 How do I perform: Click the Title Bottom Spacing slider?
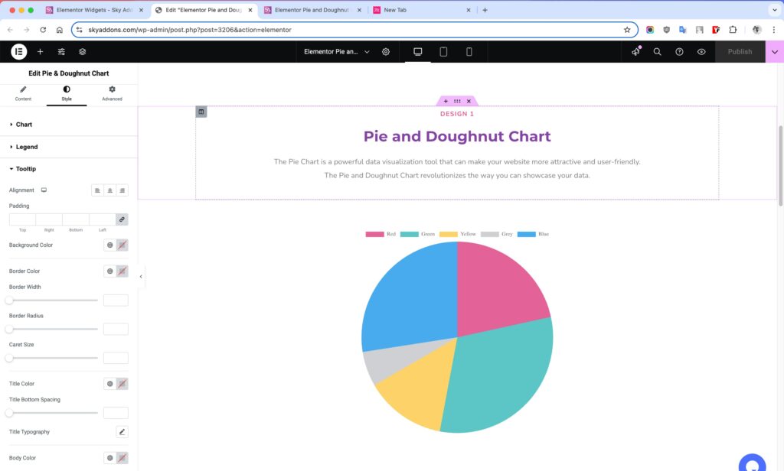[x=53, y=413]
